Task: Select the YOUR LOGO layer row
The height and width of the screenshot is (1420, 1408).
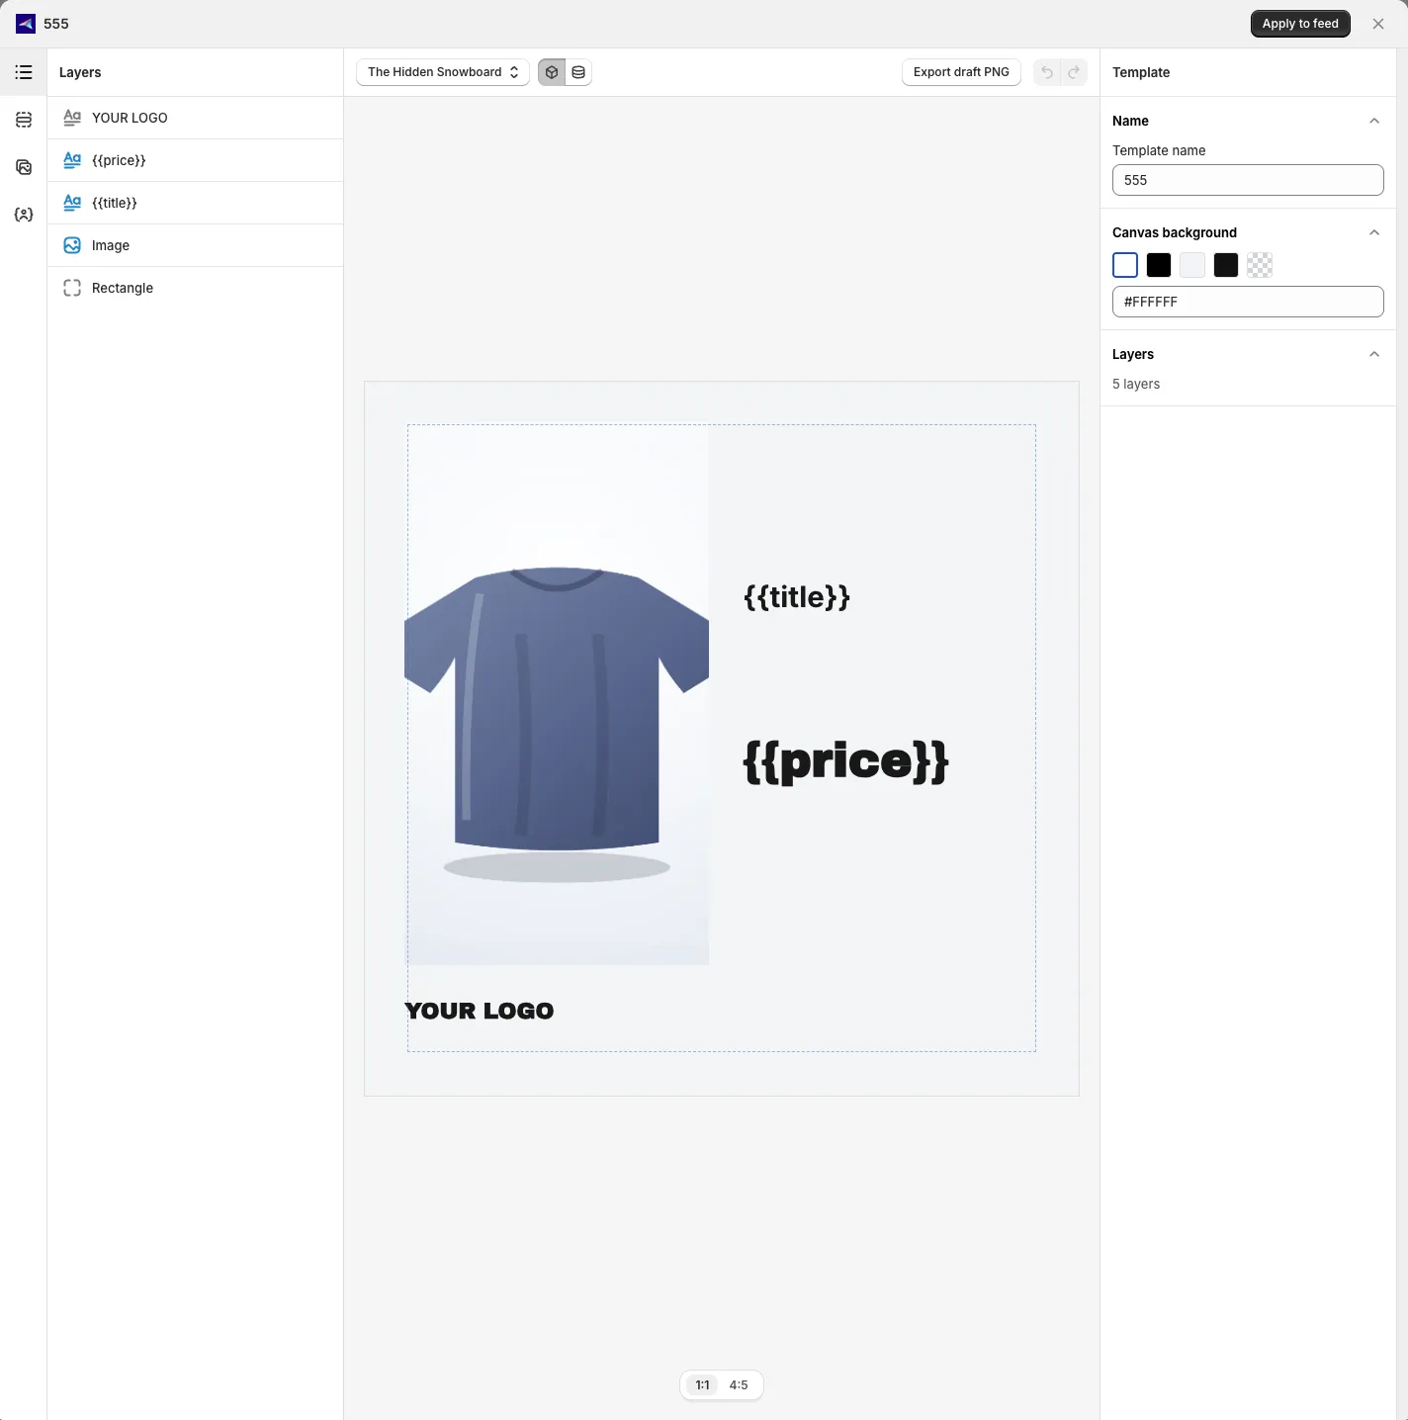Action: [196, 118]
